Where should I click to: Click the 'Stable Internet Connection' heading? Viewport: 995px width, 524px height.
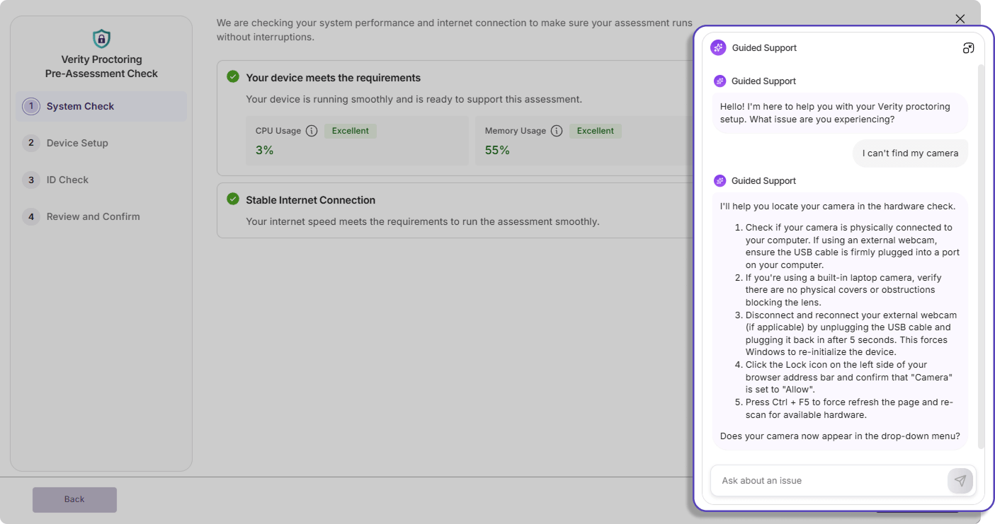[310, 200]
